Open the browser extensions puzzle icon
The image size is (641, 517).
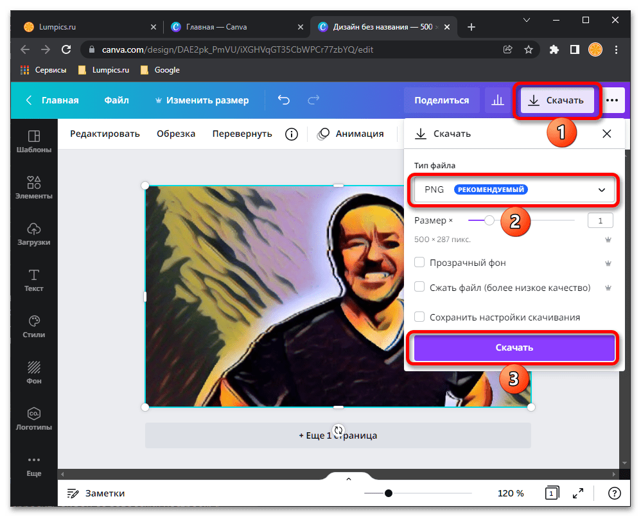click(554, 49)
